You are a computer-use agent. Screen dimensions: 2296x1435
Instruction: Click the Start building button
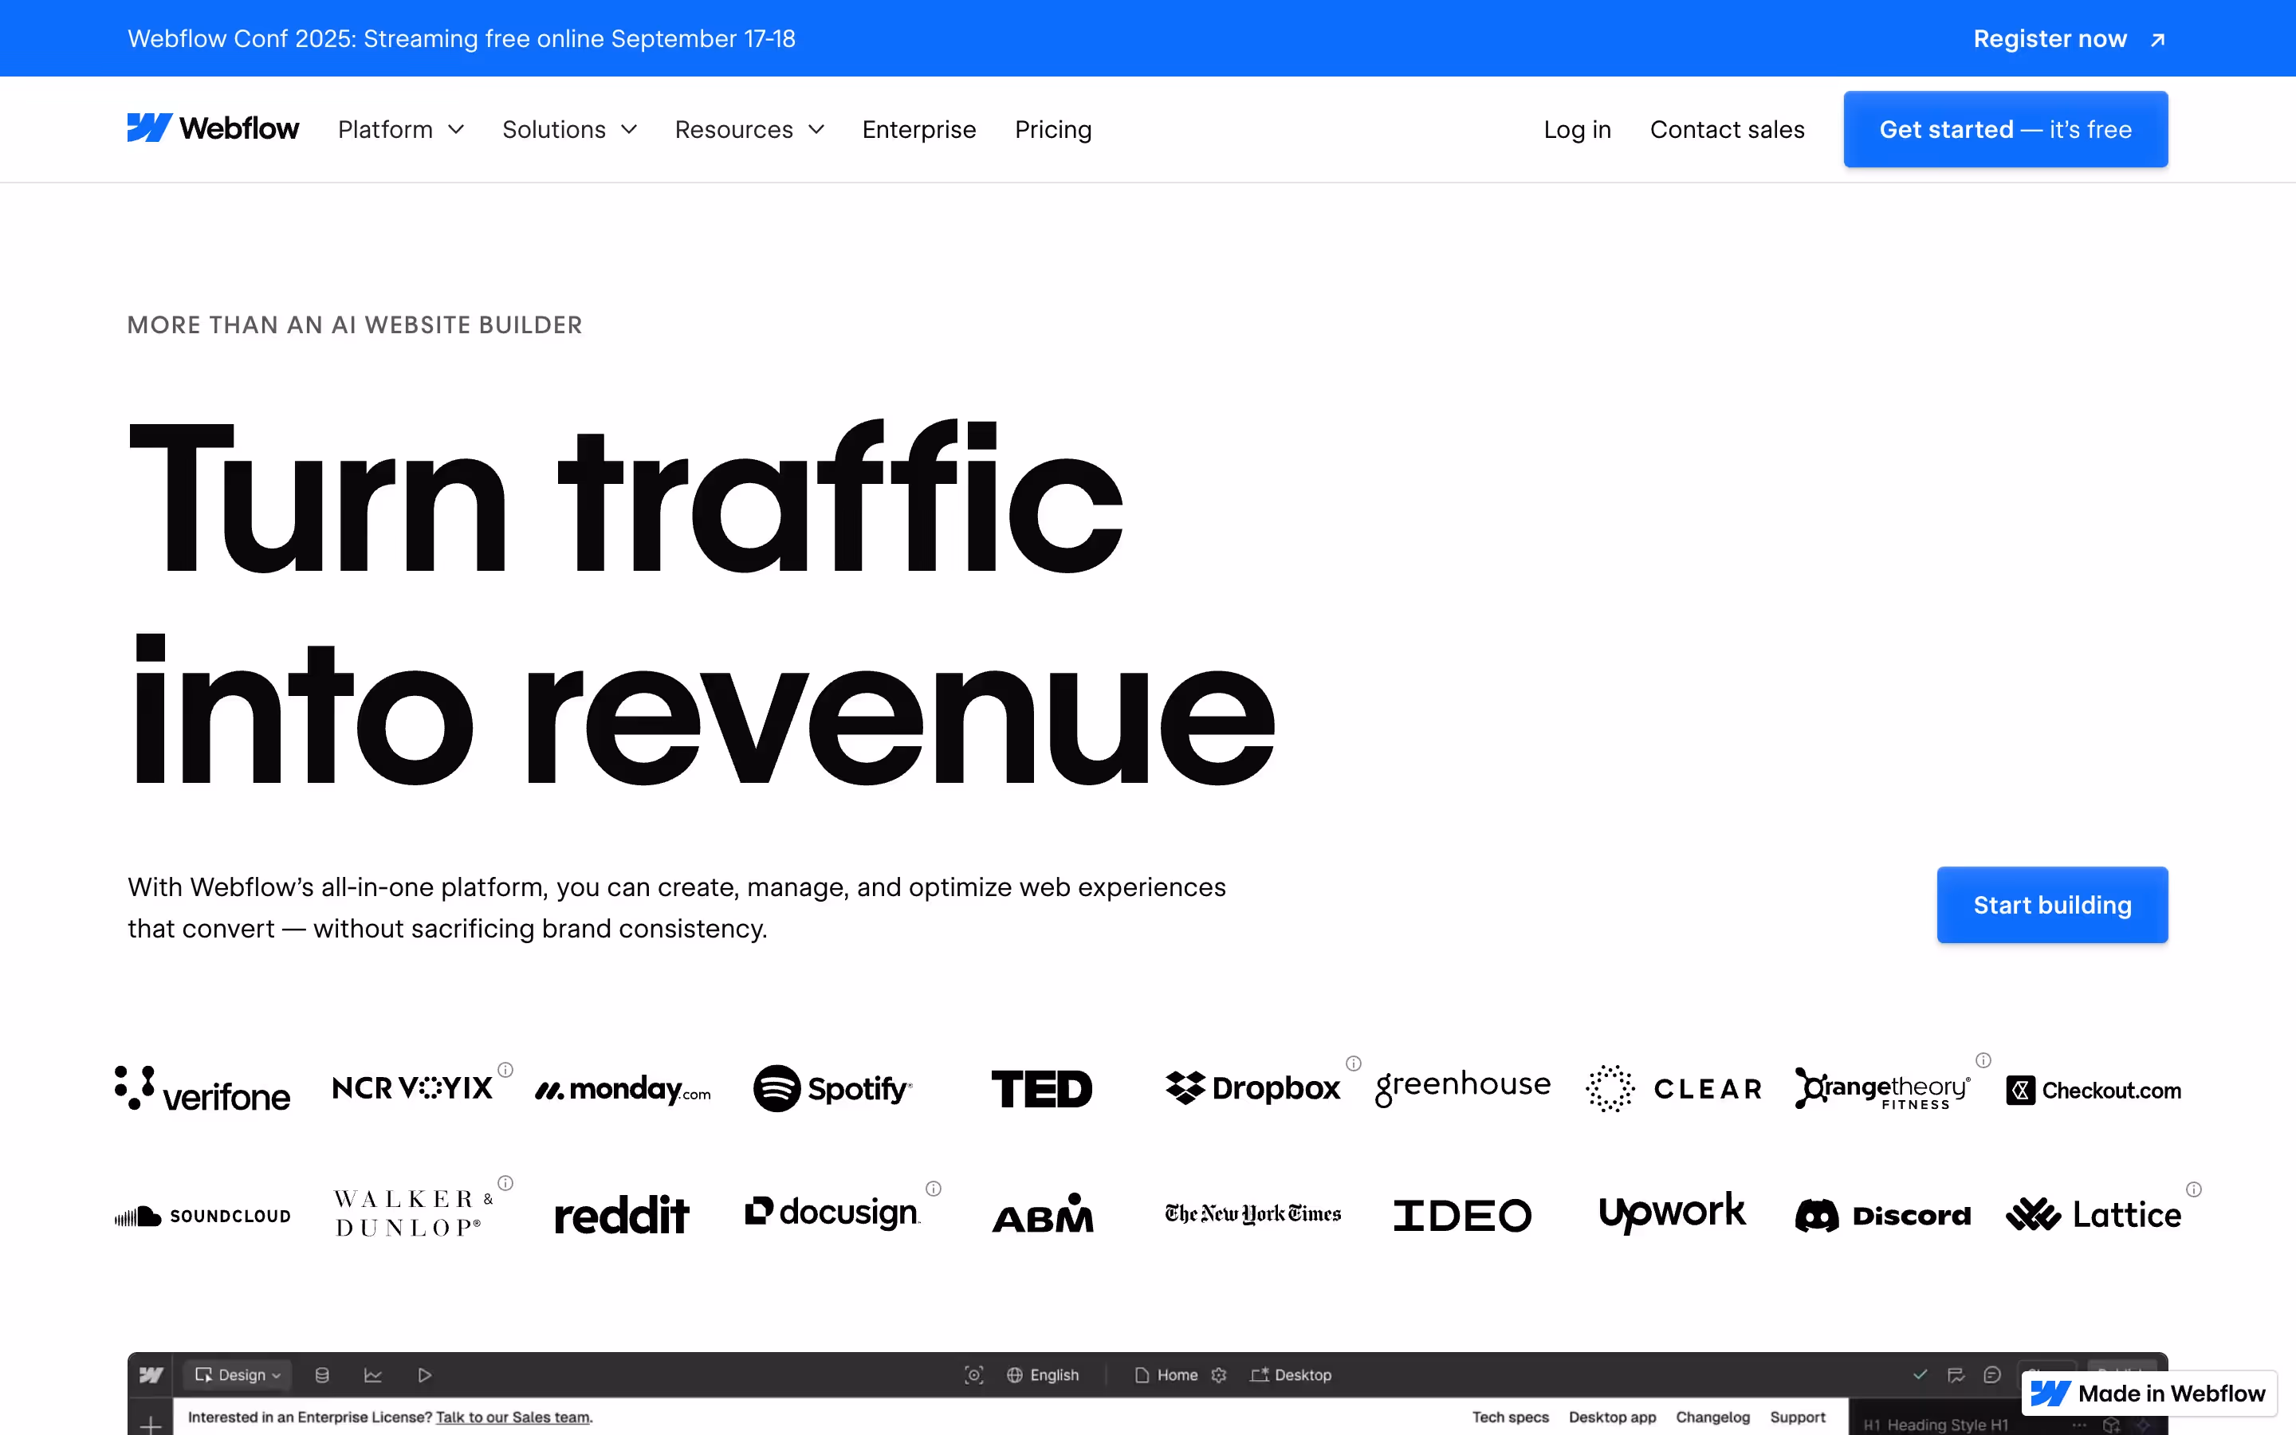point(2051,905)
